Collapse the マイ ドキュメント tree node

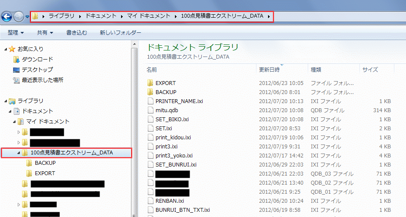15,122
